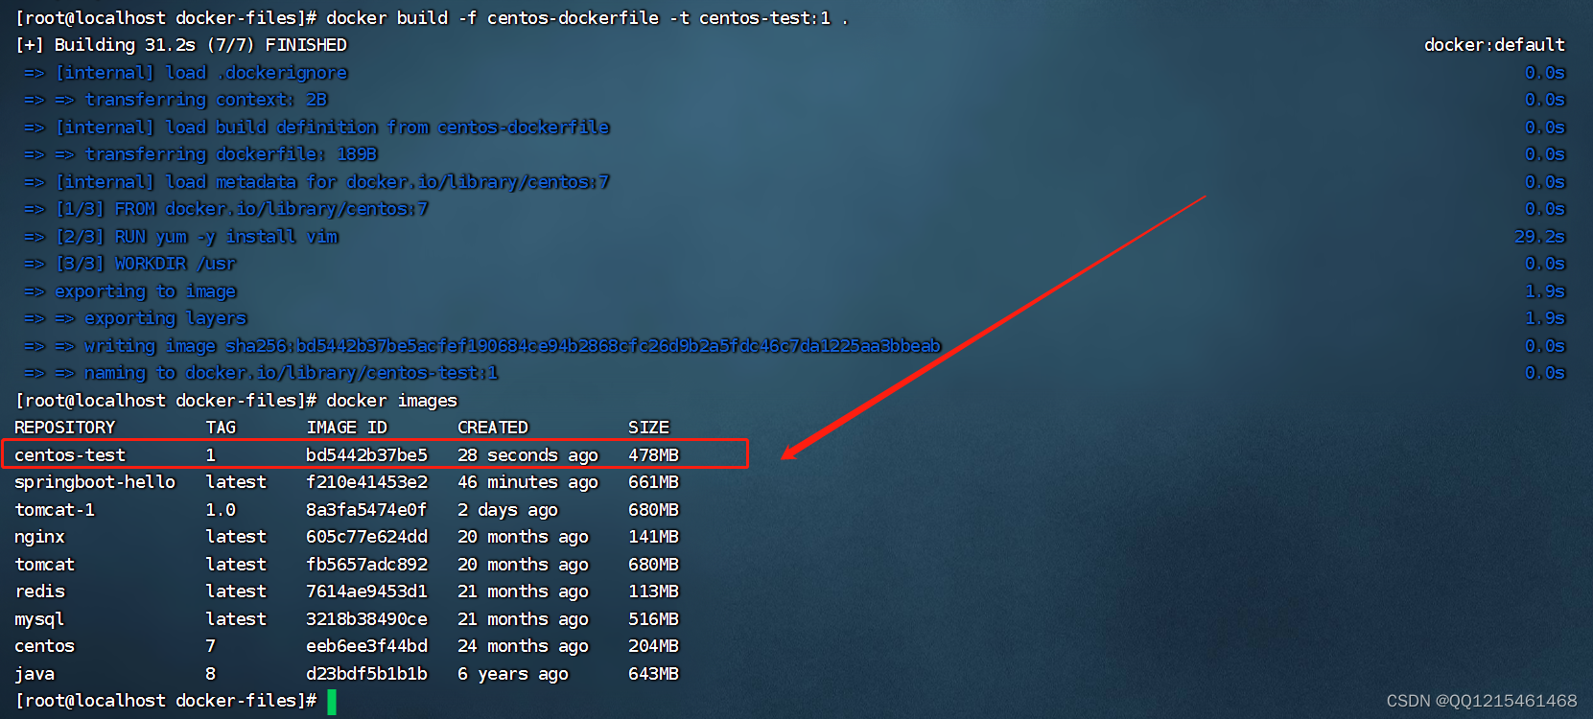
Task: Click image ID 3218b38490ce
Action: click(367, 619)
